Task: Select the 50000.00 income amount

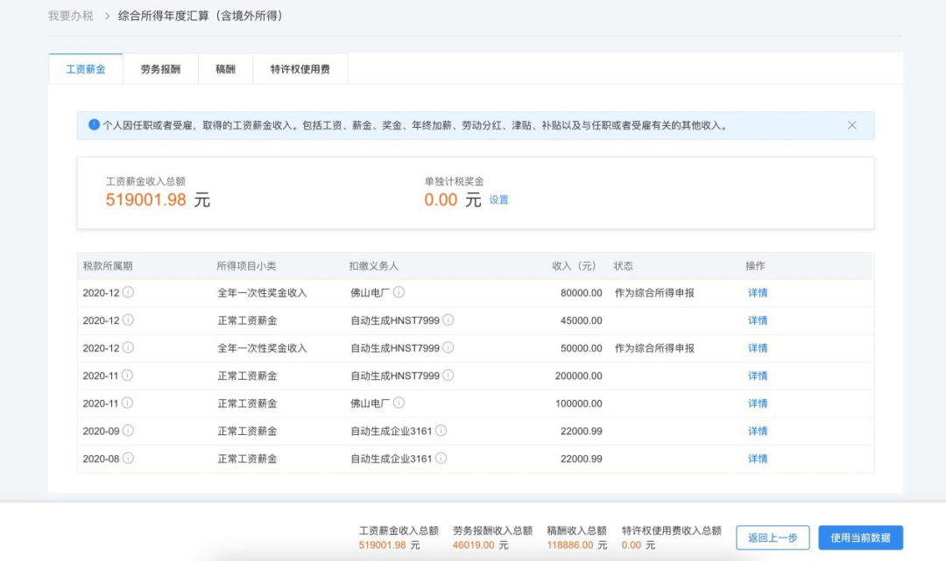Action: (x=581, y=348)
